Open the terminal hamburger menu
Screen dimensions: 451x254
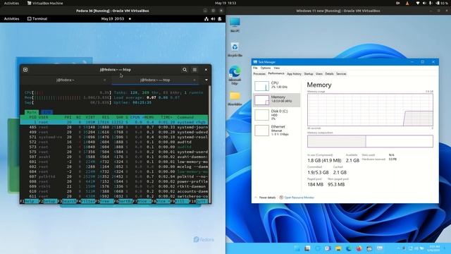194,70
